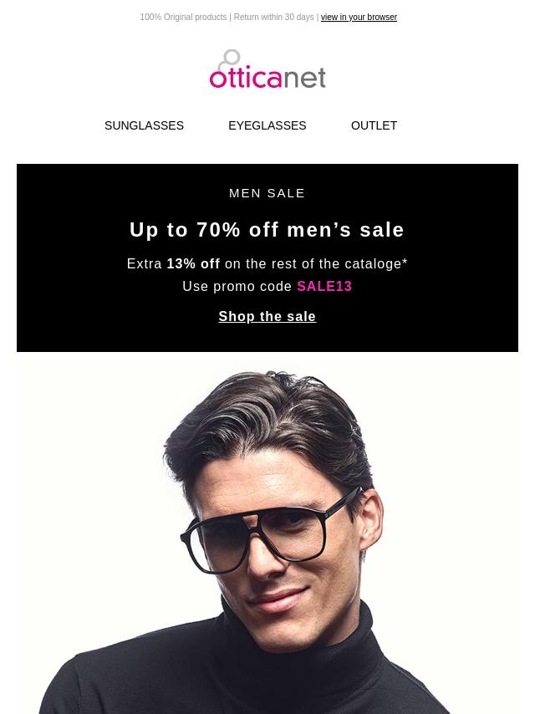The width and height of the screenshot is (535, 714).
Task: Click the otticanet logo
Action: point(267,69)
